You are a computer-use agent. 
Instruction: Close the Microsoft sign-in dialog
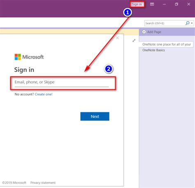coord(117,38)
